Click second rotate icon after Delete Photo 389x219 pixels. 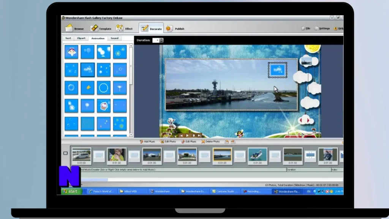233,141
